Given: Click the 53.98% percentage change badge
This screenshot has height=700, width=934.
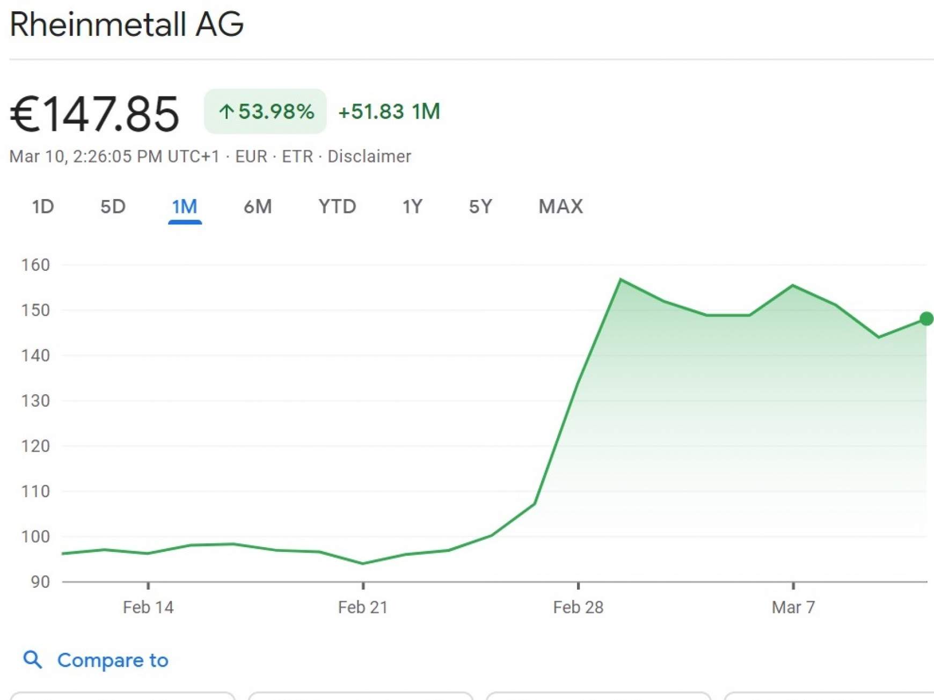Looking at the screenshot, I should click(x=265, y=112).
